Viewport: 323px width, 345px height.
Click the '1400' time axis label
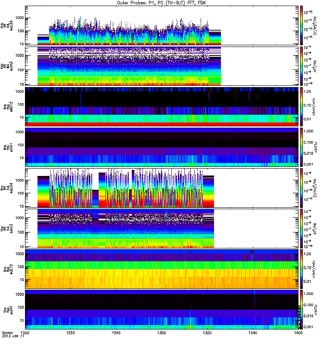tap(298, 333)
